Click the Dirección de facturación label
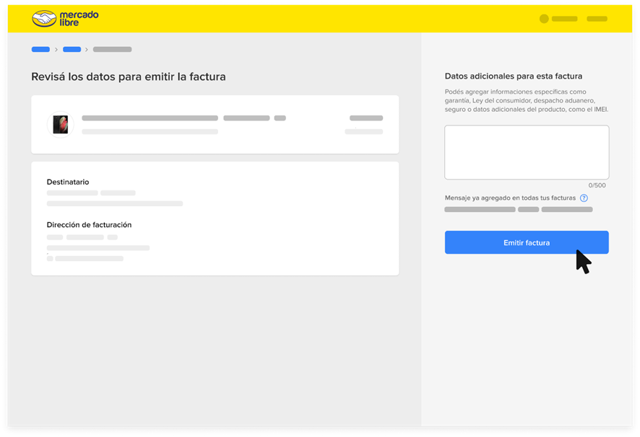 coord(89,225)
